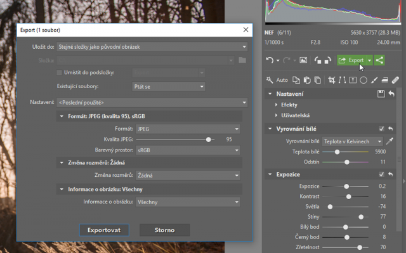Screen dimensions: 406x253
Task: Open the Formát JPEG dropdown
Action: pos(188,129)
